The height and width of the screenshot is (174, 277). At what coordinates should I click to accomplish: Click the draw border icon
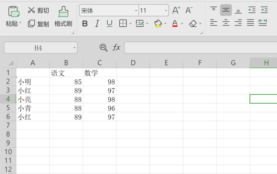coord(140,23)
